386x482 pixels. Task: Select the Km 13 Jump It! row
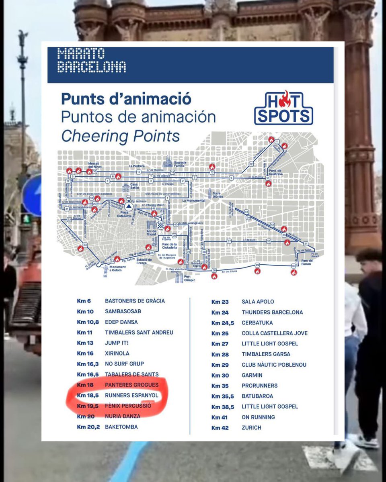pyautogui.click(x=103, y=343)
